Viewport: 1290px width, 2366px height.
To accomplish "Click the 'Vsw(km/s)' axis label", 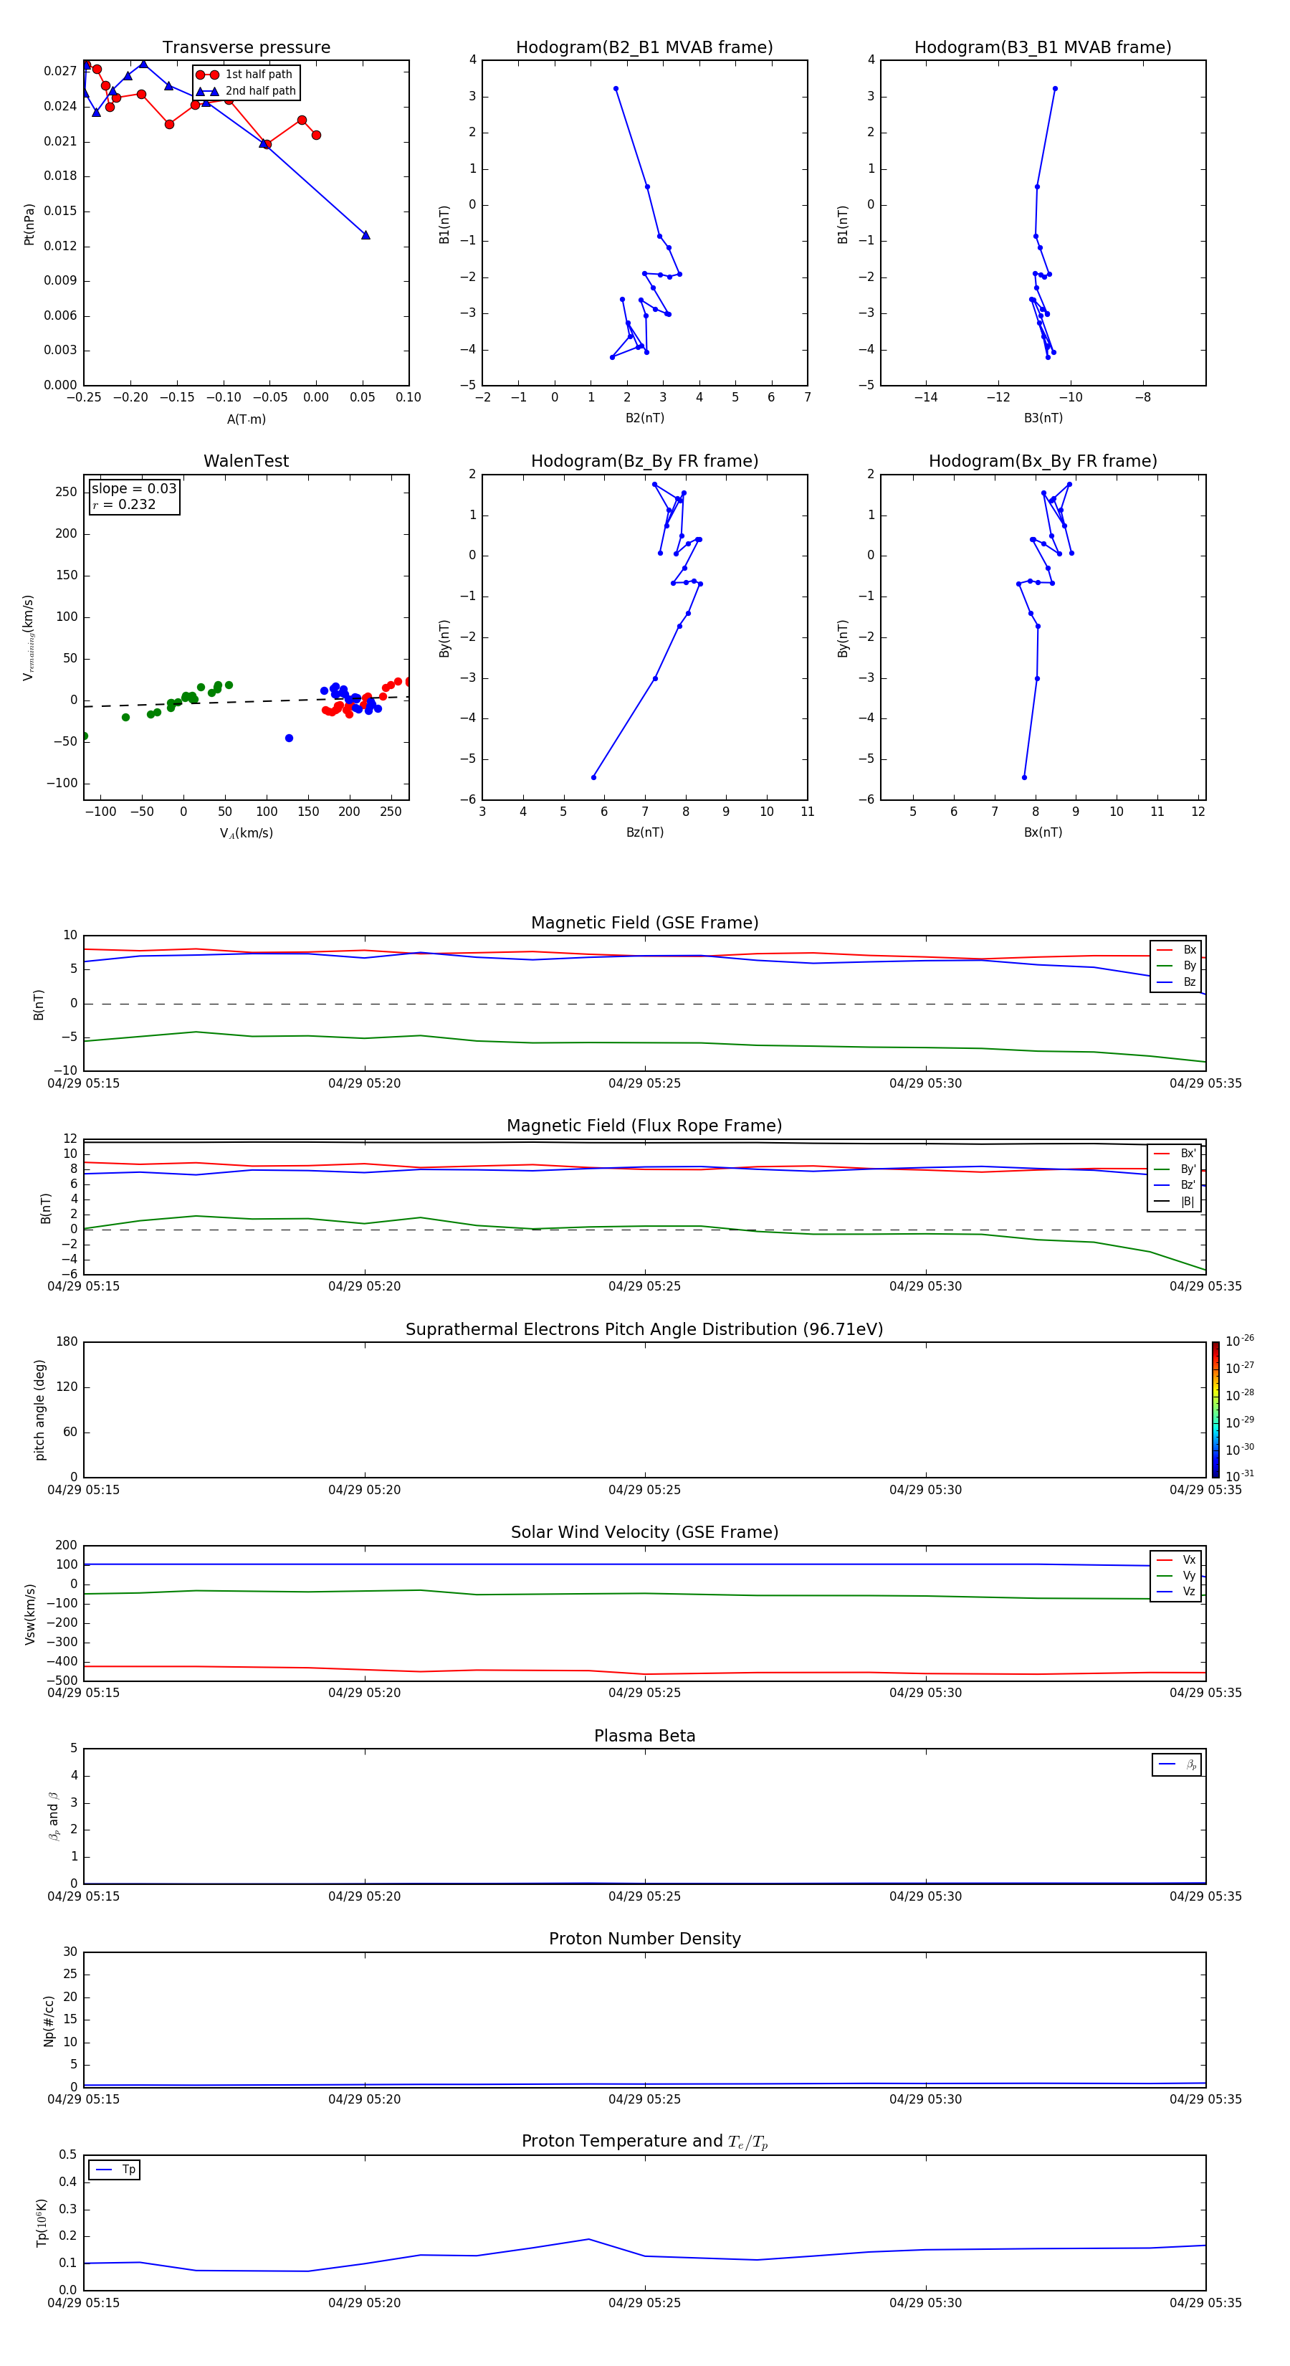I will [29, 1614].
